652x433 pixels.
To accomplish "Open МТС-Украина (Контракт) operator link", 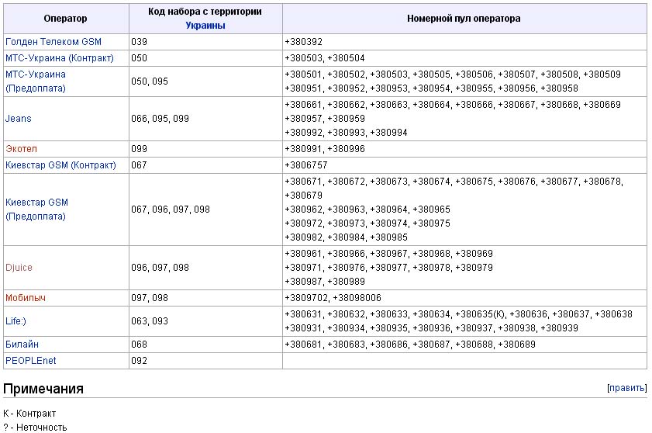I will [60, 58].
